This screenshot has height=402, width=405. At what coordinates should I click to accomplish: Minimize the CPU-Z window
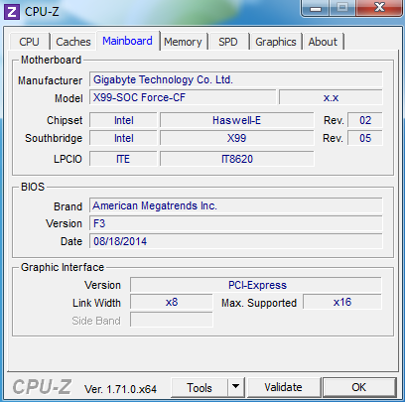[x=315, y=8]
